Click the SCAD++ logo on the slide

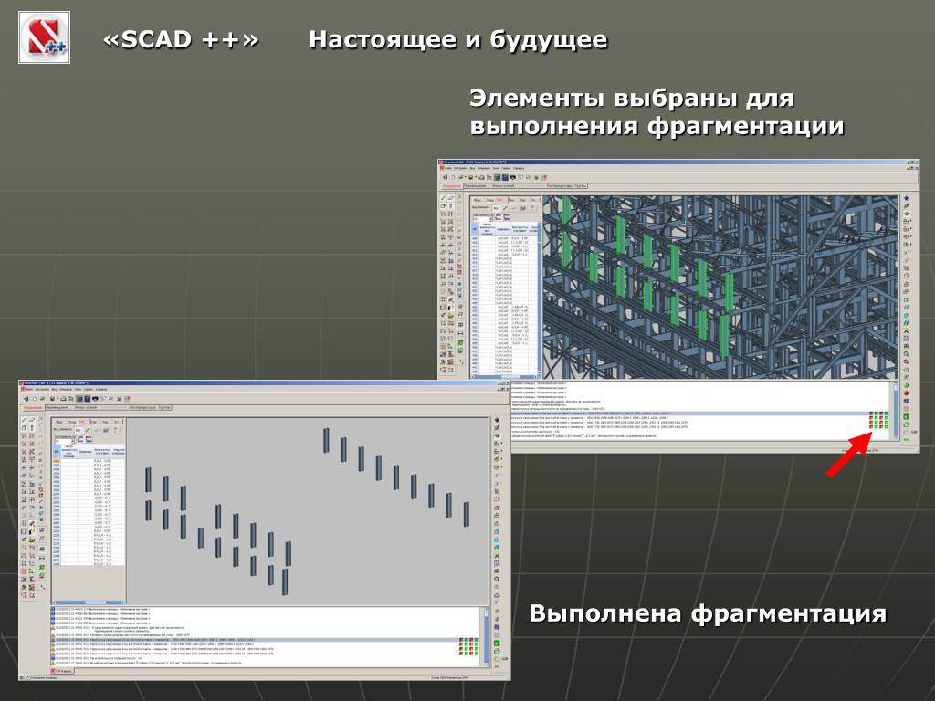[x=44, y=37]
